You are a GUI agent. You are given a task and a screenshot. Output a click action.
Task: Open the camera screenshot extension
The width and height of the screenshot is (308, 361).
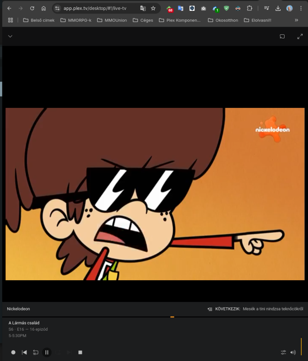click(204, 9)
